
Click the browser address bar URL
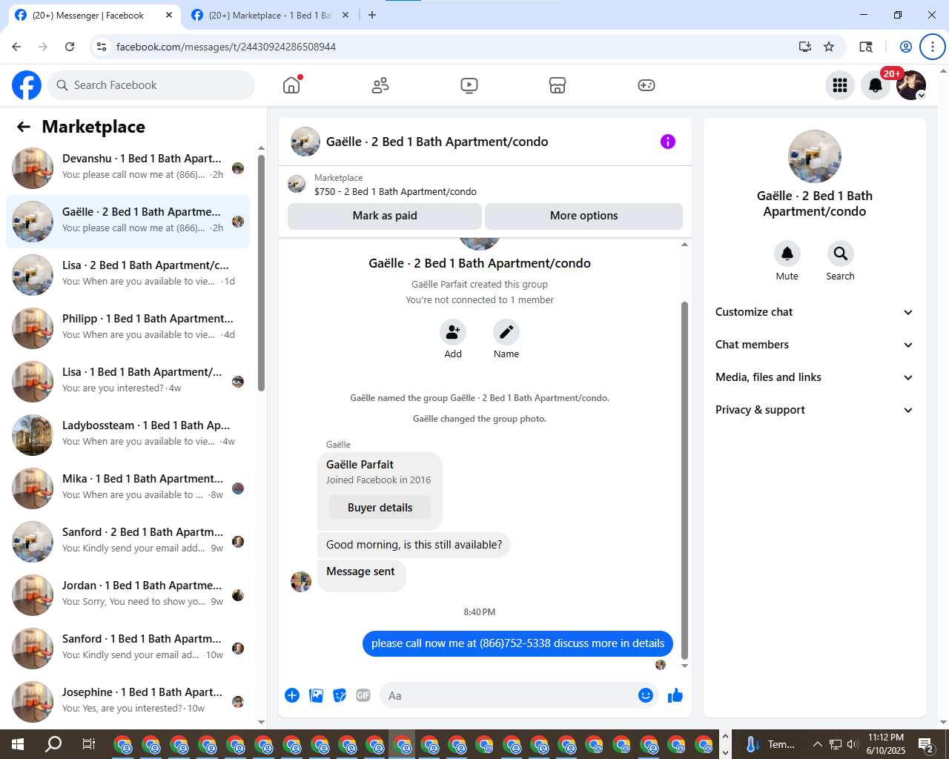(226, 47)
